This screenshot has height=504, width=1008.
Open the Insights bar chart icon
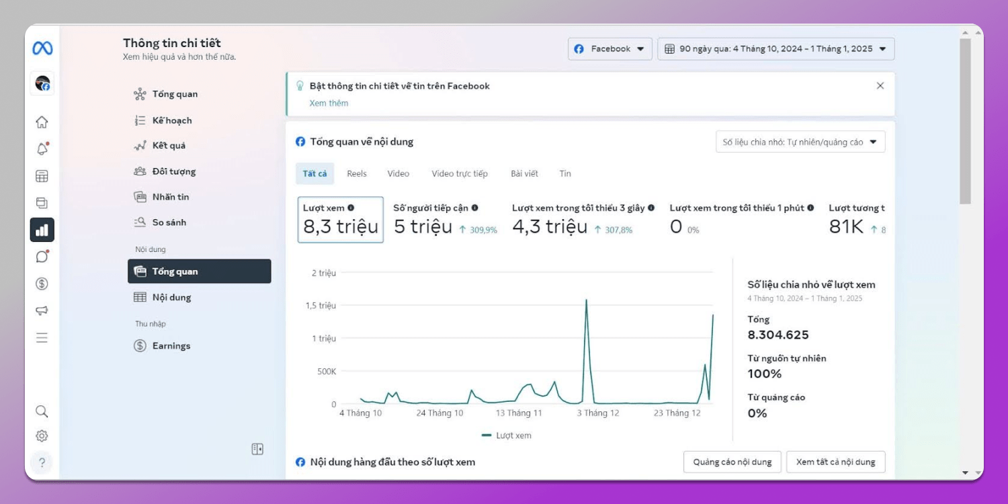[x=42, y=230]
